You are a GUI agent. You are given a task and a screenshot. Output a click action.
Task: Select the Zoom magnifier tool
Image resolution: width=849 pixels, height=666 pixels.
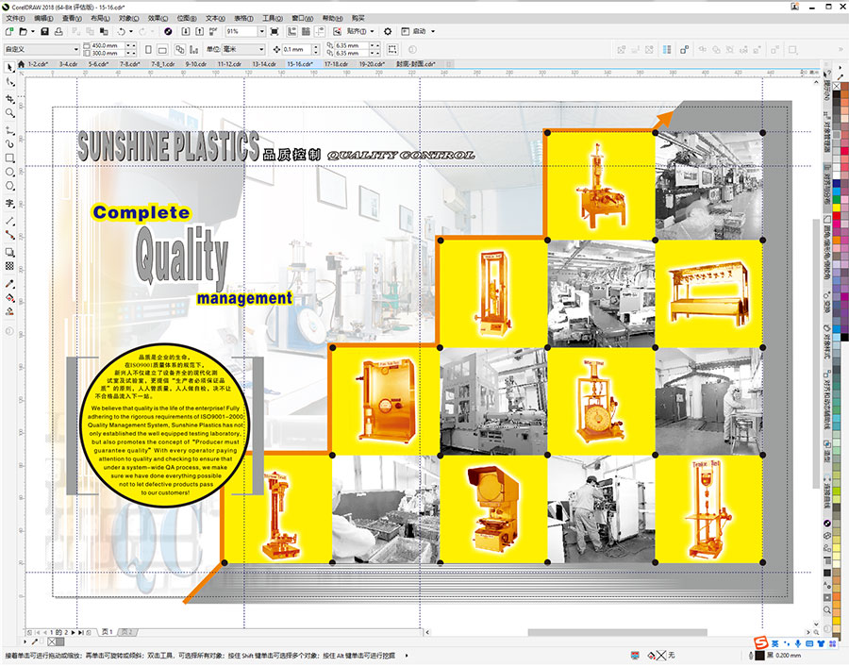point(9,112)
